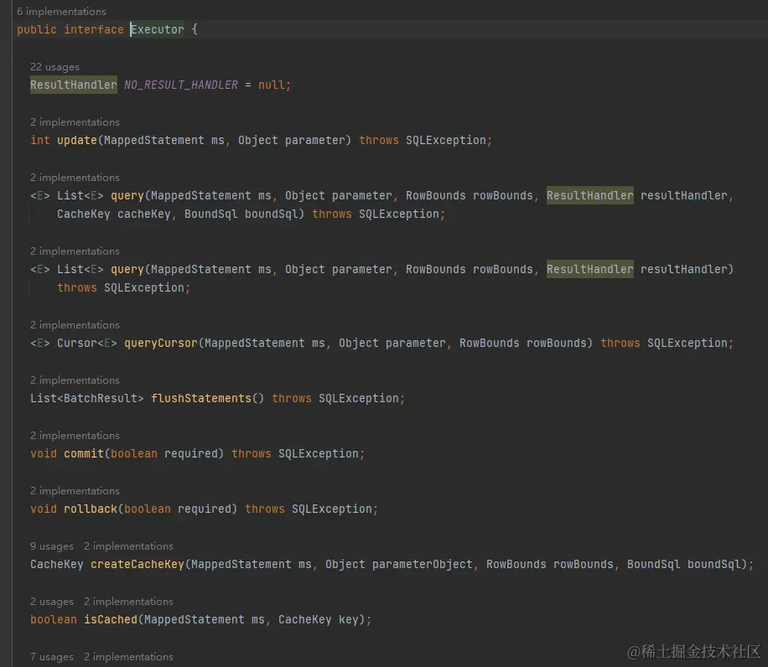Click the Cursor<E> return type of queryCursor
Screen dimensions: 768x667
(x=86, y=343)
